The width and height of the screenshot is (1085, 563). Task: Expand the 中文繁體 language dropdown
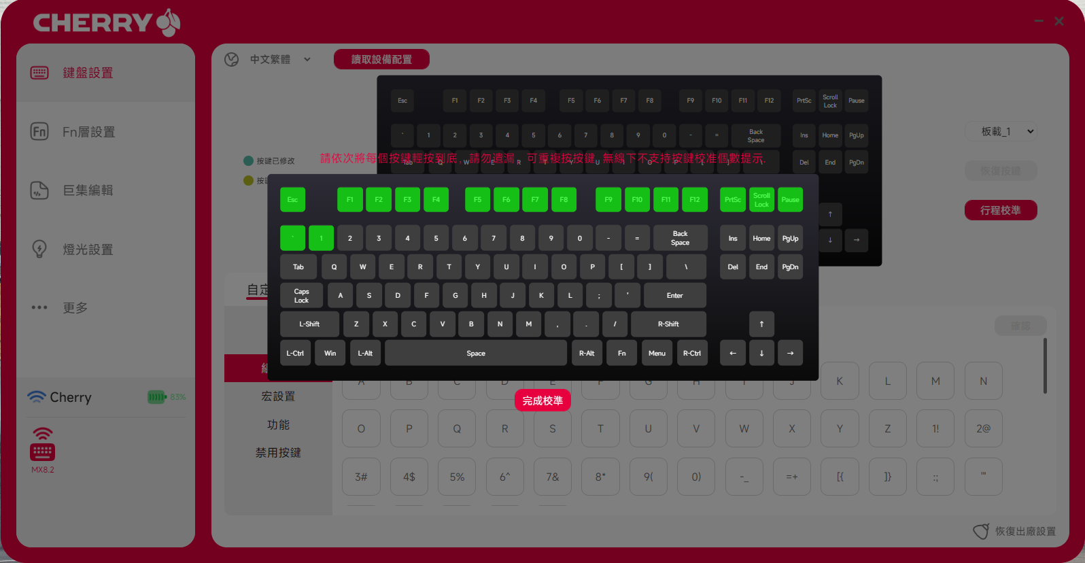271,60
